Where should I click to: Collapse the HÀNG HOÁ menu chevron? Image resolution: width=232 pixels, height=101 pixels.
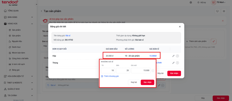32,24
